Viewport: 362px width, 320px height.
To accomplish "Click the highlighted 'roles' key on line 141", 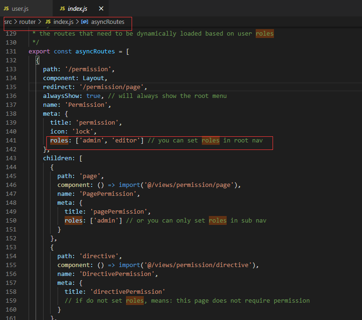I will [x=59, y=141].
